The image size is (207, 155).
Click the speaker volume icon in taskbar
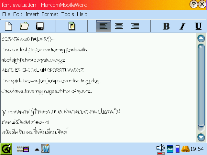[160, 149]
